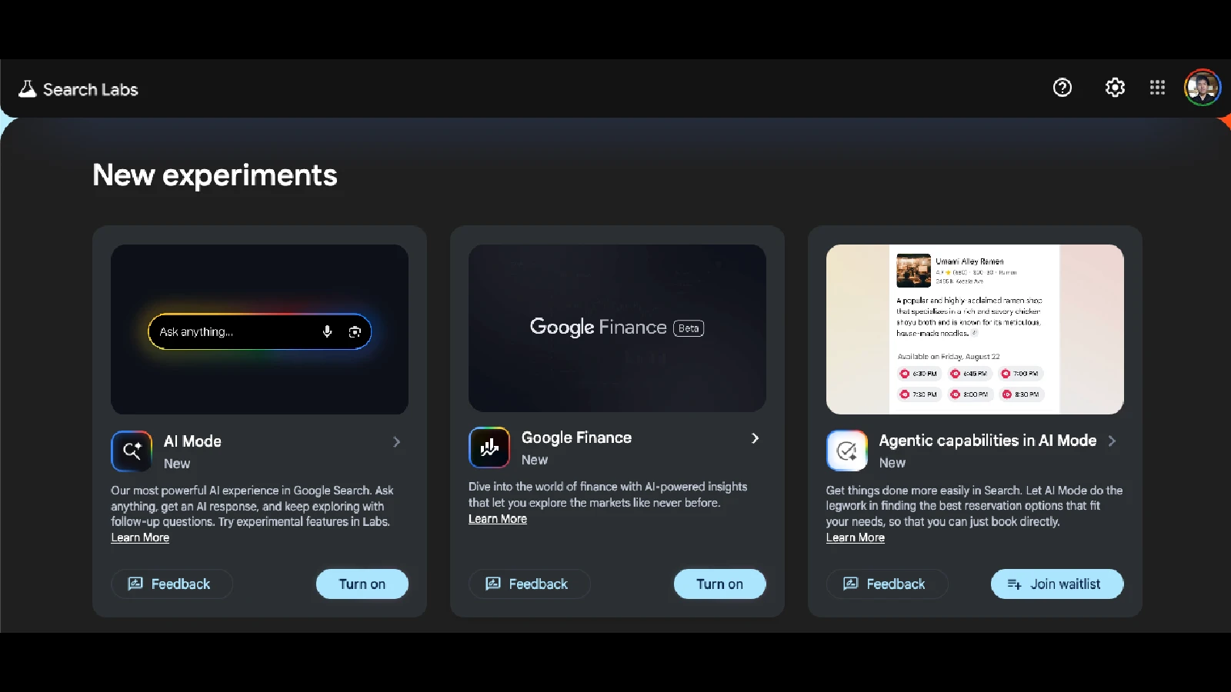Open the settings gear icon
Viewport: 1231px width, 692px height.
1115,88
